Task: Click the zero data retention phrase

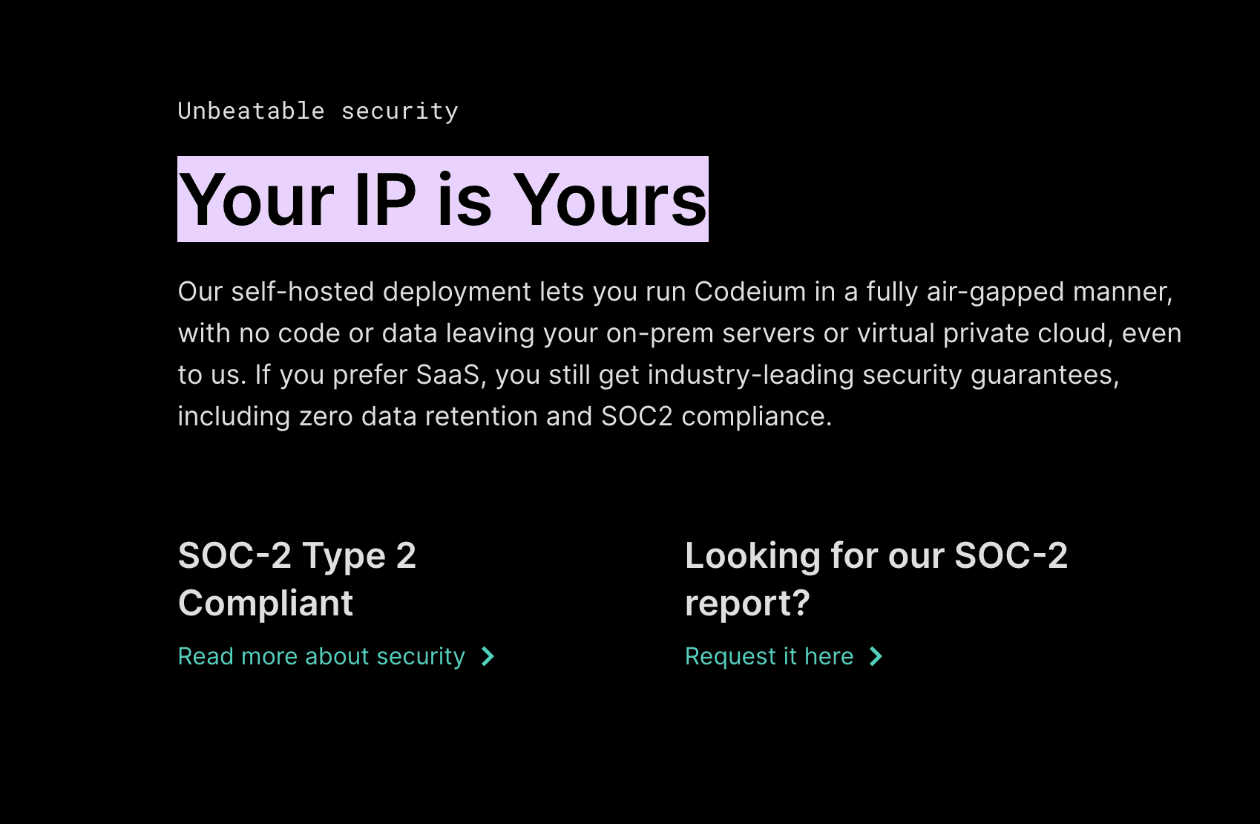Action: pyautogui.click(x=419, y=416)
